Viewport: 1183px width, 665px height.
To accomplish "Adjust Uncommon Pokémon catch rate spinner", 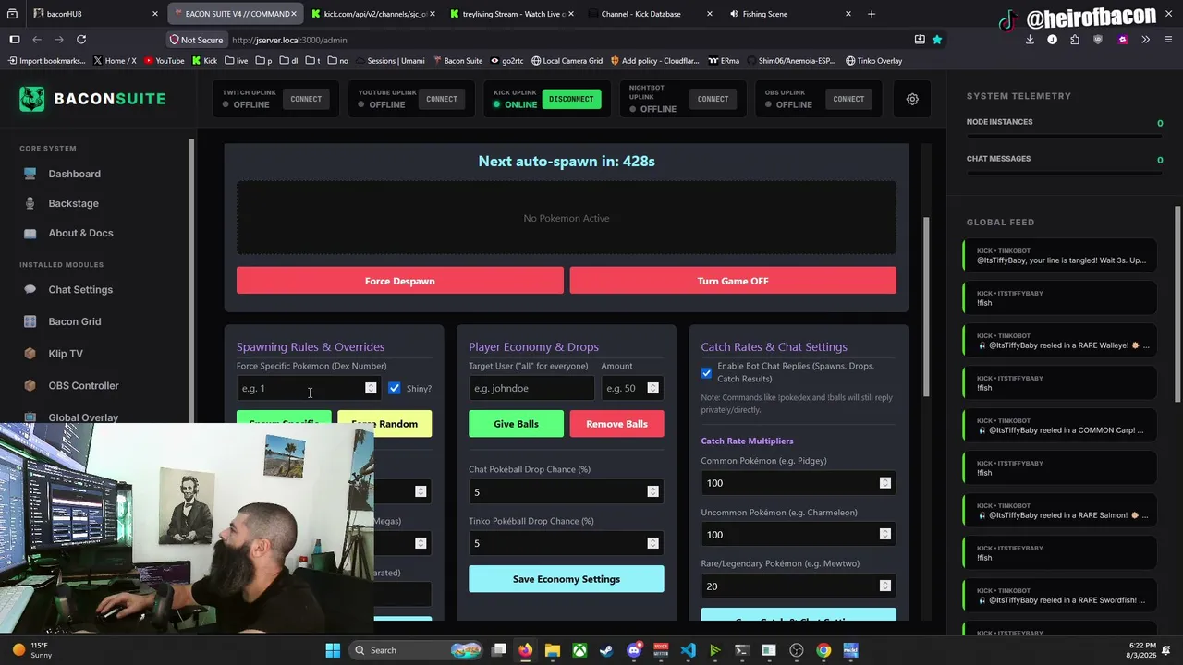I will [884, 534].
